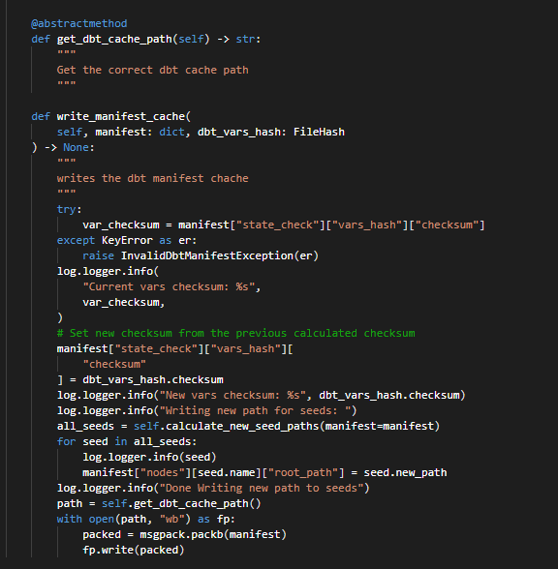
Task: Click "Done Writing new path to seeds" string
Action: point(262,488)
